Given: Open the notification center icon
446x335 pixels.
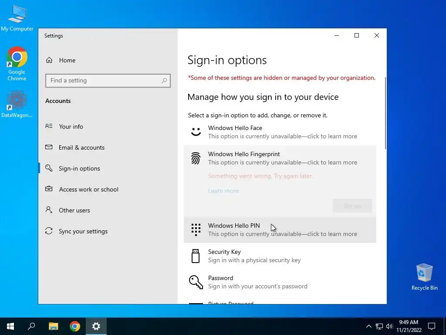Looking at the screenshot, I should [x=432, y=326].
